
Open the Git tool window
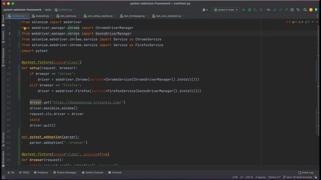point(11,172)
